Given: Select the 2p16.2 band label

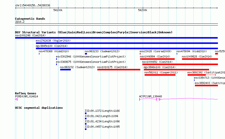Looking at the screenshot, I should tap(20, 22).
